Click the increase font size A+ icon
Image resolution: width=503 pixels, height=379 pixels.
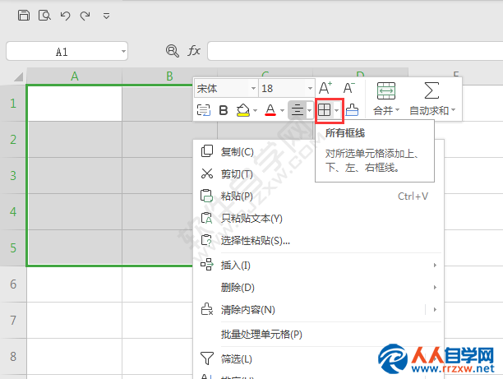point(325,88)
